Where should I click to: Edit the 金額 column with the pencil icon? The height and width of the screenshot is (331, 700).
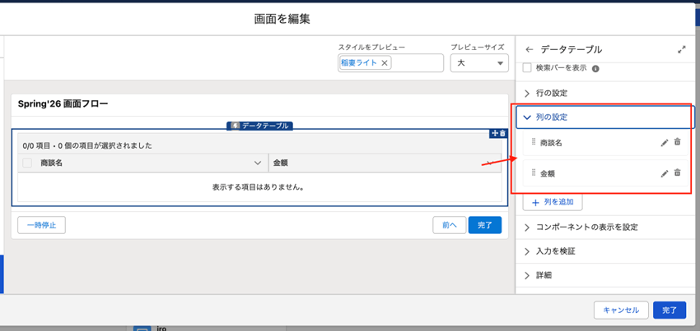[665, 173]
